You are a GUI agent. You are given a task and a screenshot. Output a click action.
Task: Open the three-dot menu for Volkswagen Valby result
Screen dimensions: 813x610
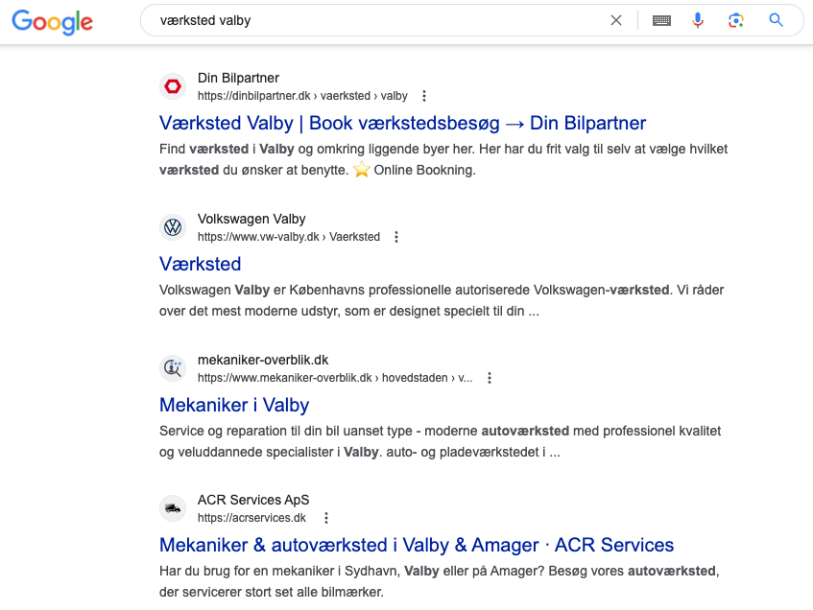tap(396, 236)
